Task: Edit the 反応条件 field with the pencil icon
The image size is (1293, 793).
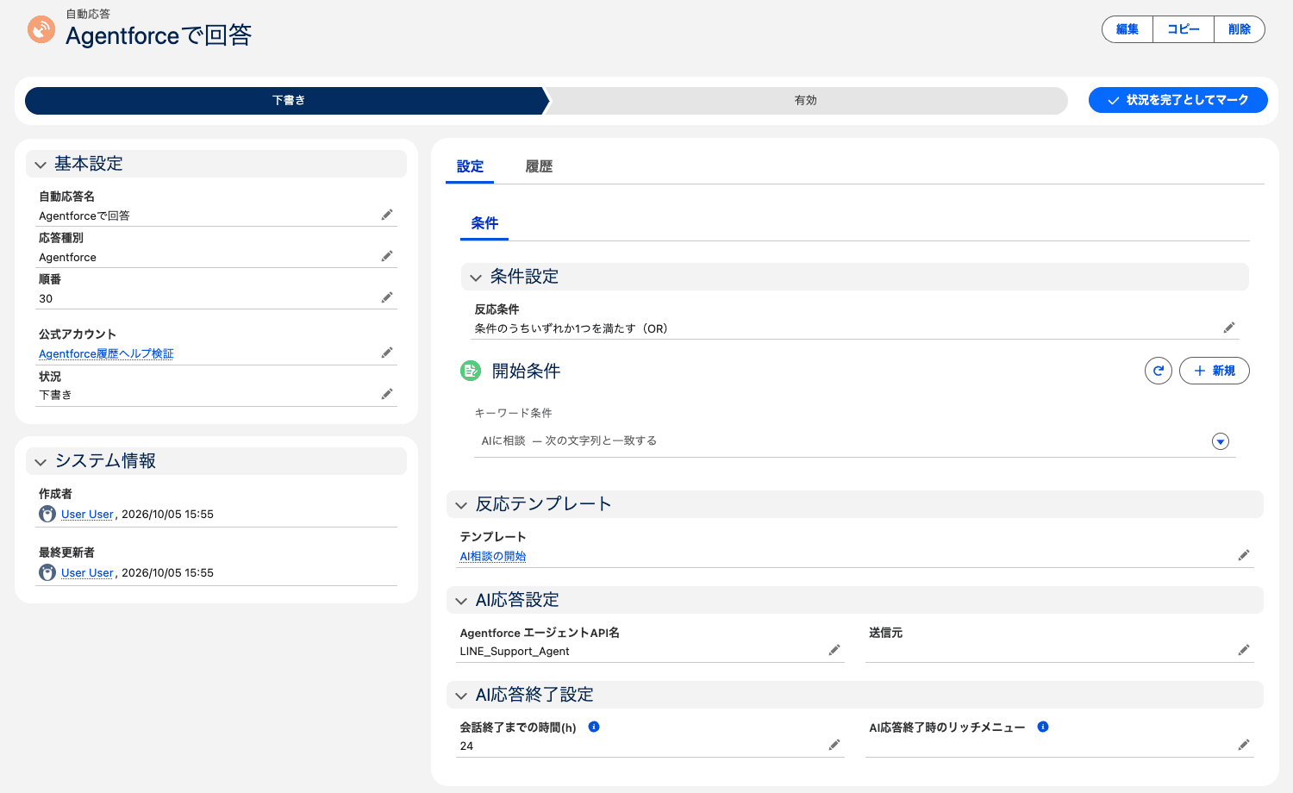Action: 1229,328
